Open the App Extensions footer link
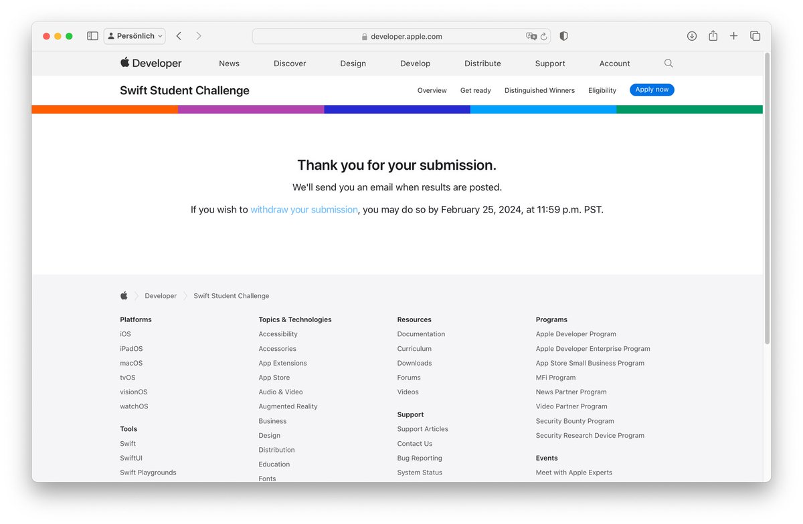 pyautogui.click(x=283, y=363)
